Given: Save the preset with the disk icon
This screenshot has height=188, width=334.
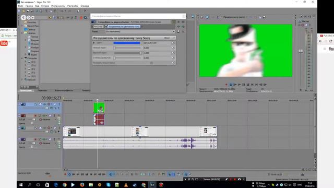Looking at the screenshot, I should pos(178,31).
